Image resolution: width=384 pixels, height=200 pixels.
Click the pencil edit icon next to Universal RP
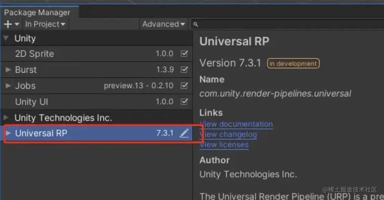(x=184, y=133)
